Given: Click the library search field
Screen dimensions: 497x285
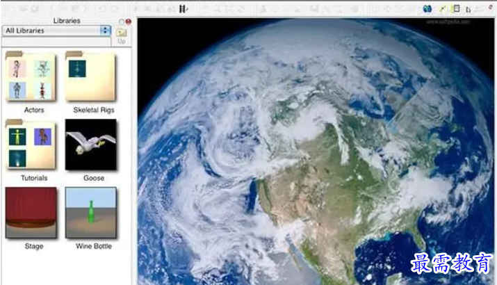Looking at the screenshot, I should click(56, 42).
